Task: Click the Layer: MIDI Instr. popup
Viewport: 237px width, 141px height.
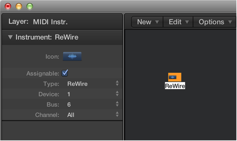Action: click(38, 22)
